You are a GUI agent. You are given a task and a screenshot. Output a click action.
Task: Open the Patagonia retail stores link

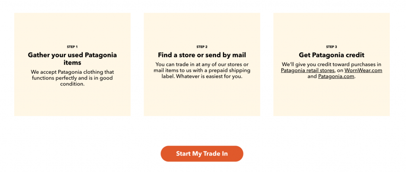[x=308, y=71]
